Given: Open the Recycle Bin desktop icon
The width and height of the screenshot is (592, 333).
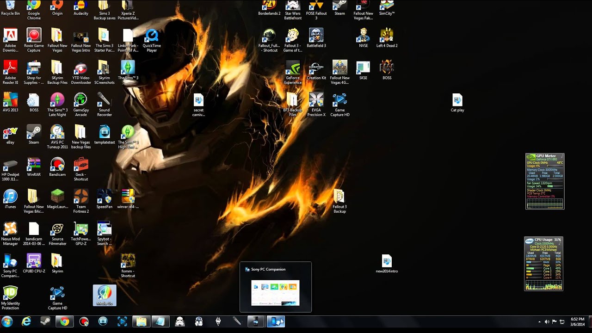Looking at the screenshot, I should 10,8.
